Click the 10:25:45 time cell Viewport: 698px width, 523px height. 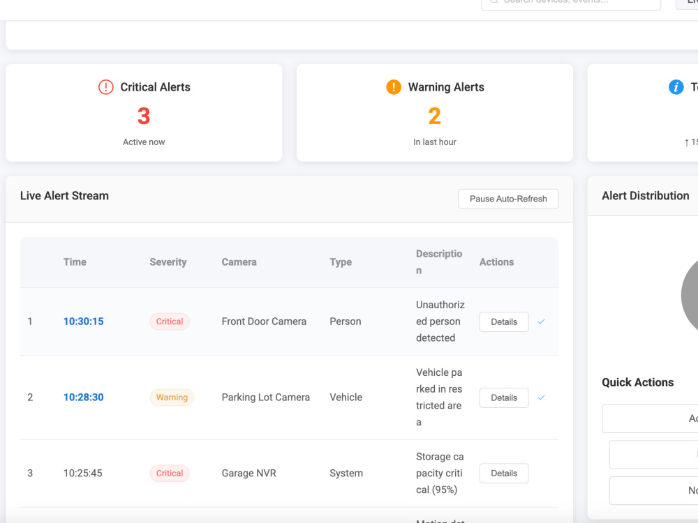click(83, 473)
